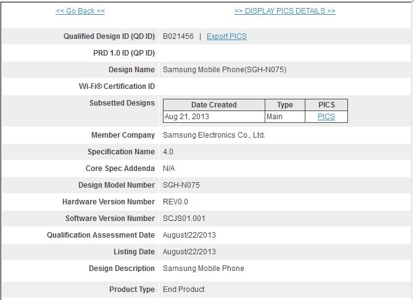Click the Listing Date value August/22/2013
The width and height of the screenshot is (414, 300).
(189, 252)
